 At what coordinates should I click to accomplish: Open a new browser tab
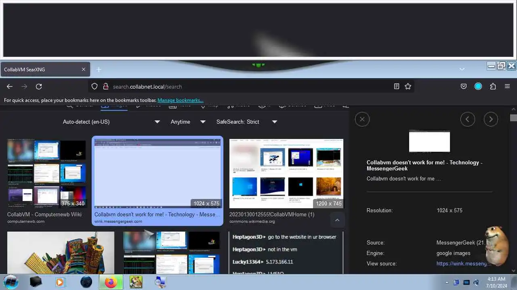click(99, 70)
